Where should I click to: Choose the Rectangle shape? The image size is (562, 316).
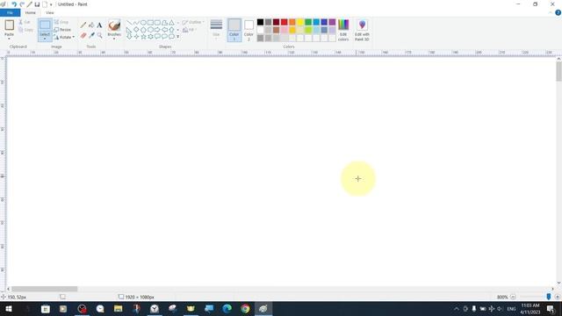click(x=150, y=23)
